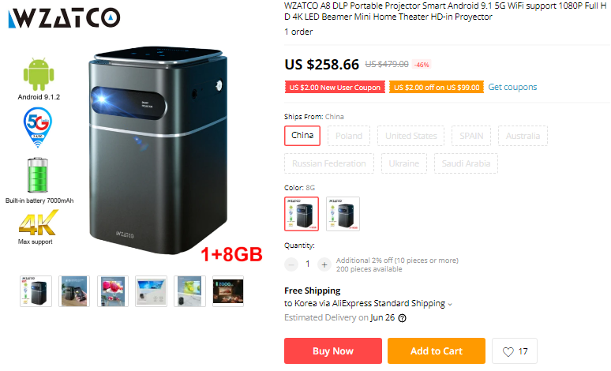Click the 5G WiFi badge icon
The height and width of the screenshot is (371, 611).
(37, 127)
